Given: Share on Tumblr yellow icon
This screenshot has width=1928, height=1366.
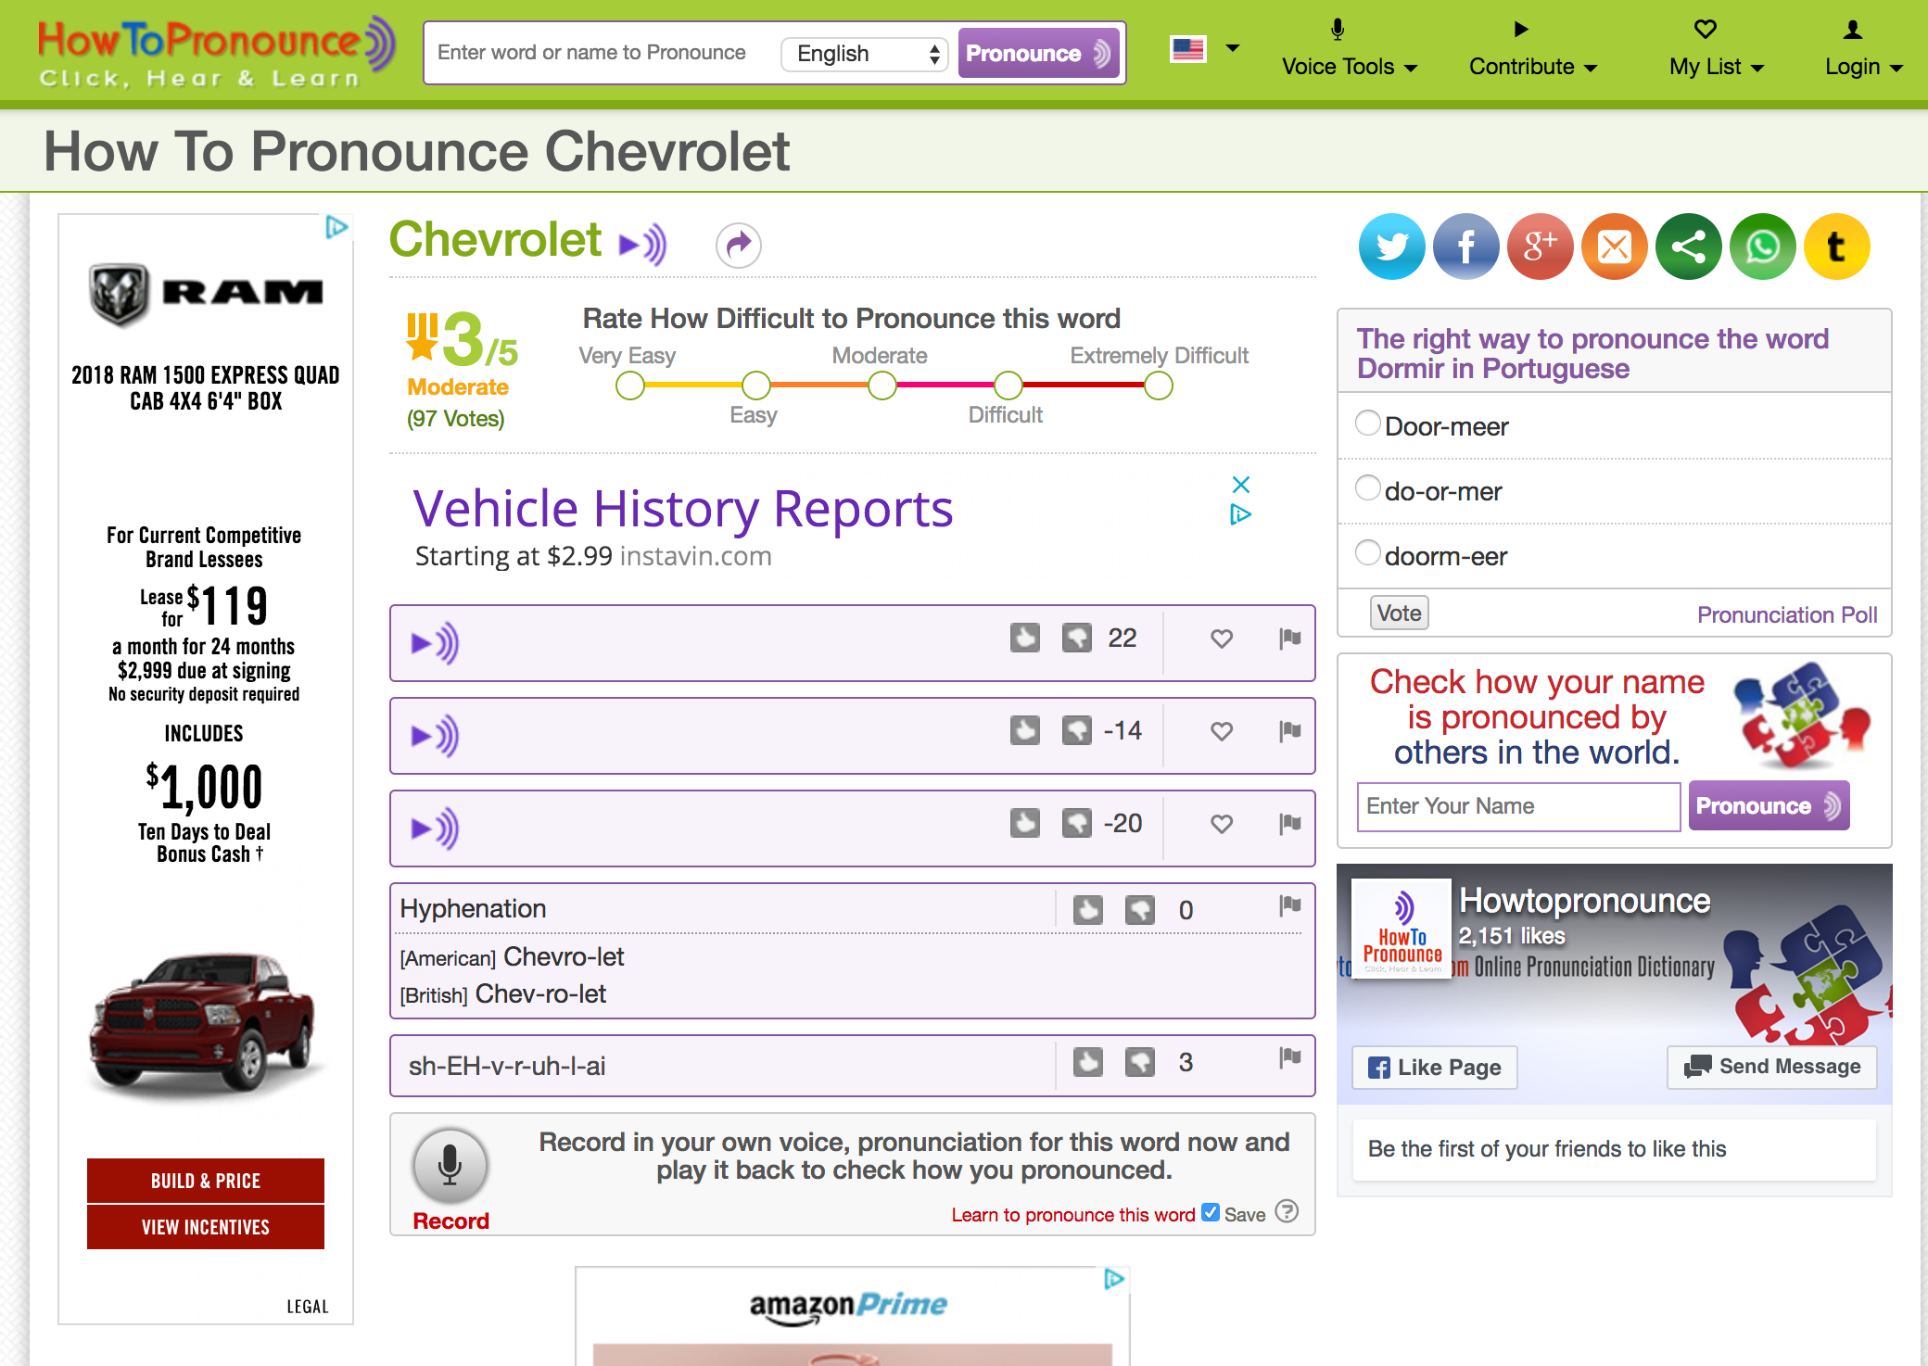Looking at the screenshot, I should 1836,247.
